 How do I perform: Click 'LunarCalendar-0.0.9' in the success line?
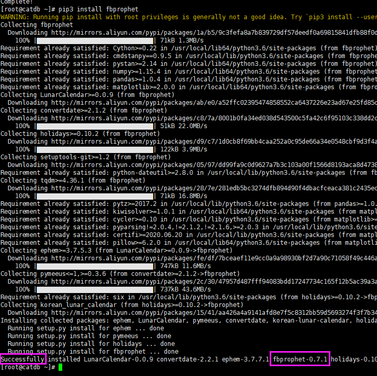(x=118, y=359)
